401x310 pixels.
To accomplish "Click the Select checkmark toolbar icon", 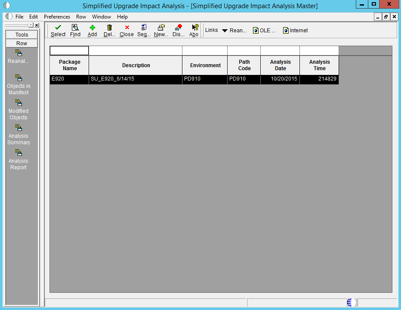I will pyautogui.click(x=58, y=28).
